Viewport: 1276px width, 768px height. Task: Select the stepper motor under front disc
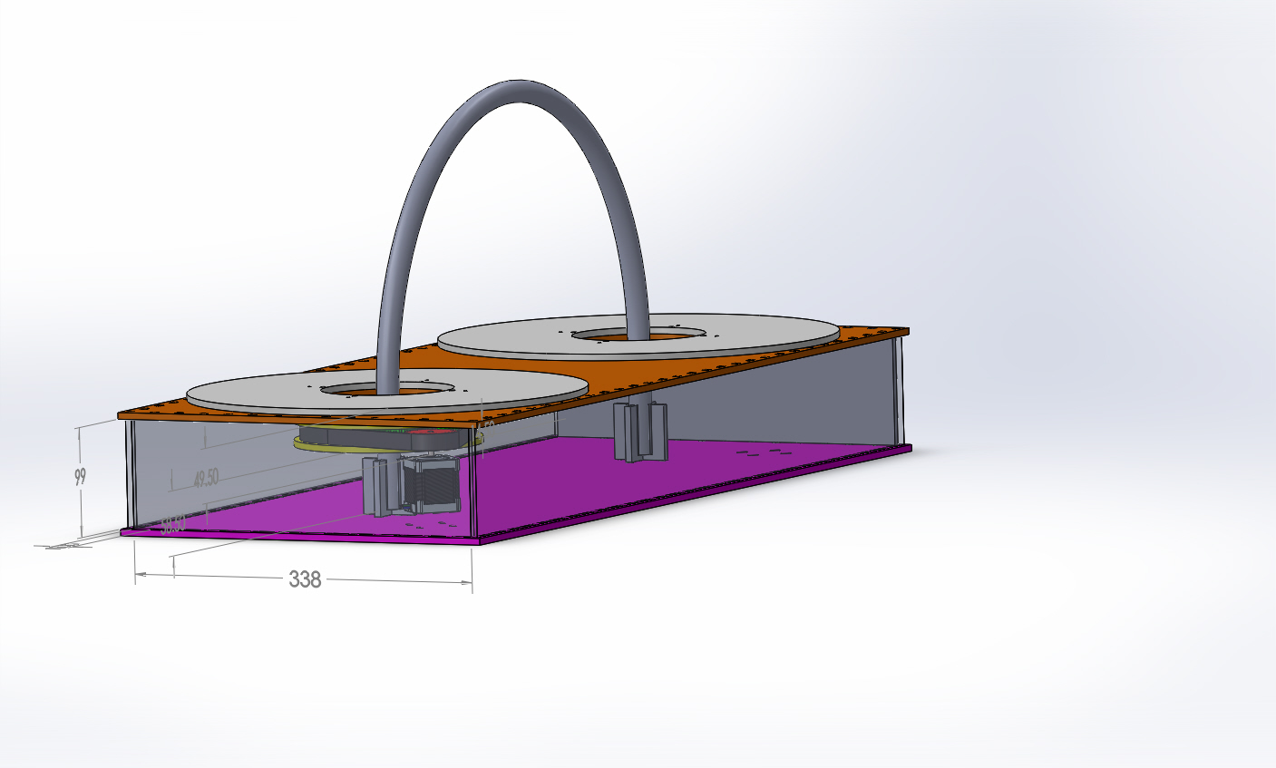430,486
